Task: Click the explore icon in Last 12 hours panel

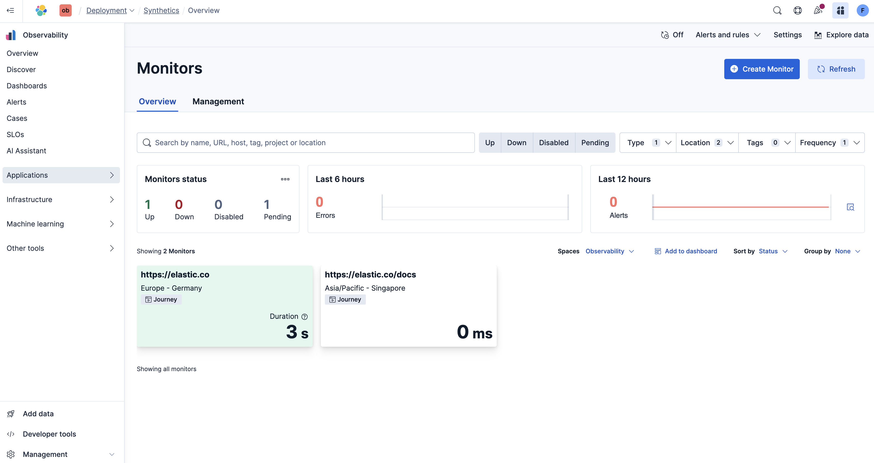Action: [851, 207]
